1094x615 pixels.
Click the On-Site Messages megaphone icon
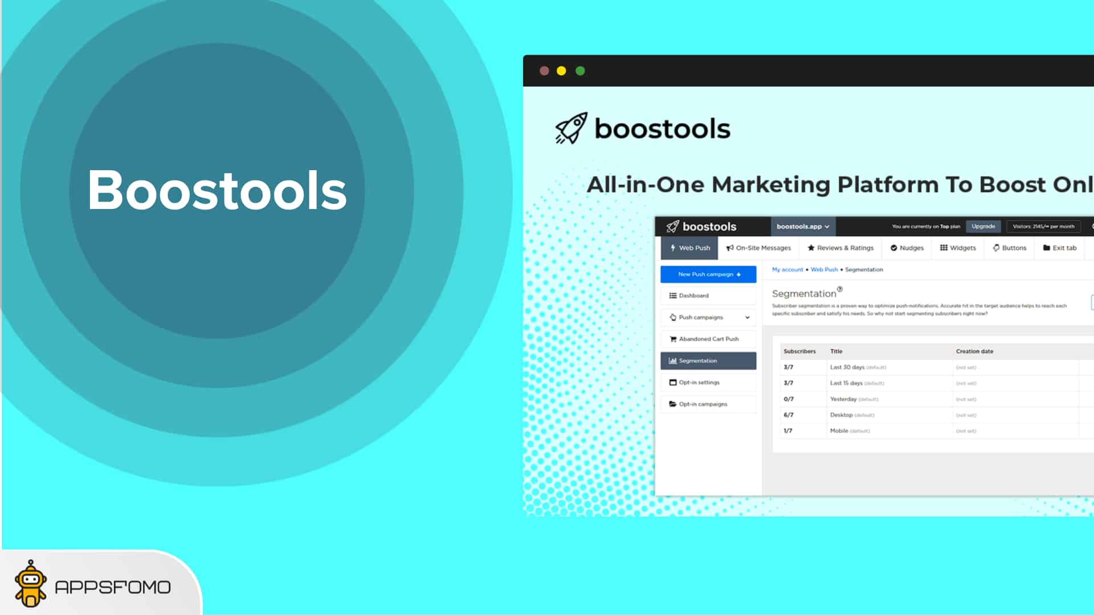pyautogui.click(x=729, y=248)
